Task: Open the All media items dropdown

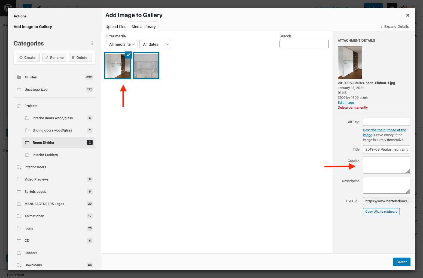Action: pos(121,44)
